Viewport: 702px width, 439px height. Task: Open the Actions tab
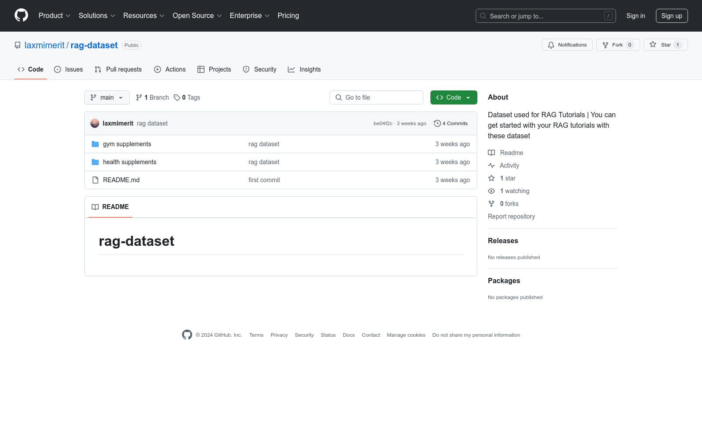click(170, 69)
